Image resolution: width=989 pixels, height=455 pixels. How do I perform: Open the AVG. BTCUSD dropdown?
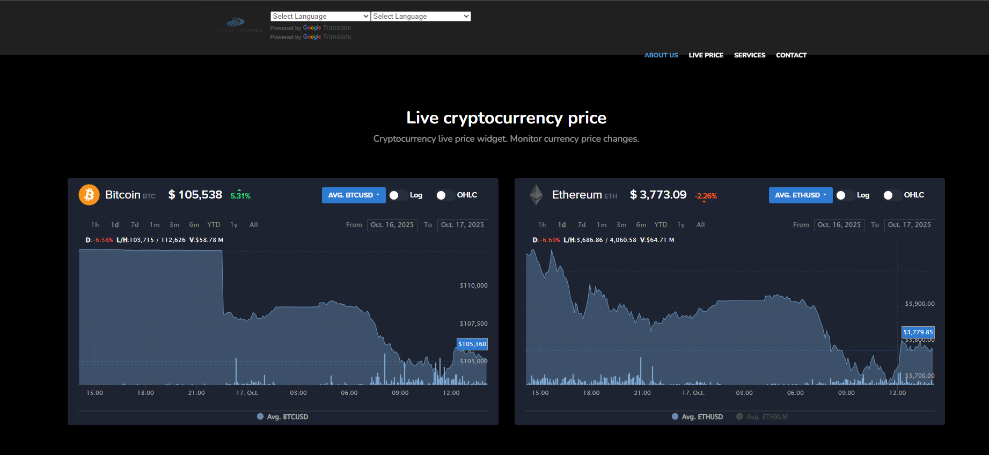[353, 195]
